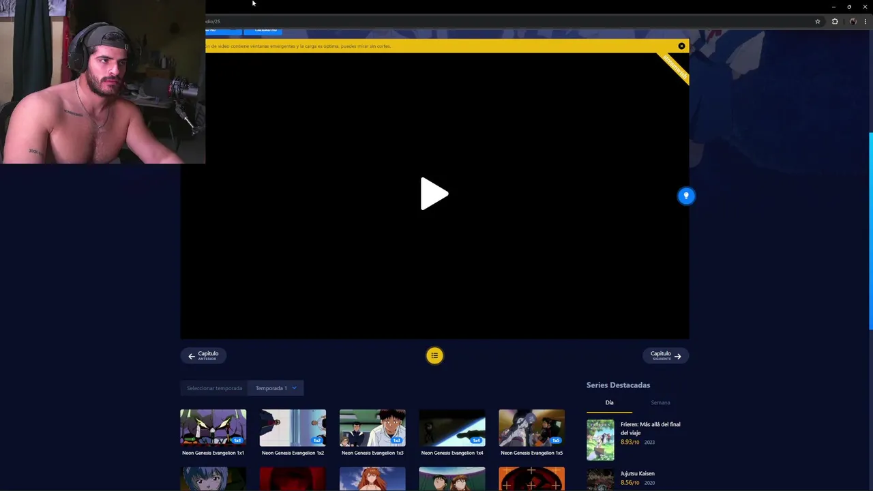Click the chevron on Temporada 1 selector
This screenshot has width=873, height=491.
pos(294,388)
